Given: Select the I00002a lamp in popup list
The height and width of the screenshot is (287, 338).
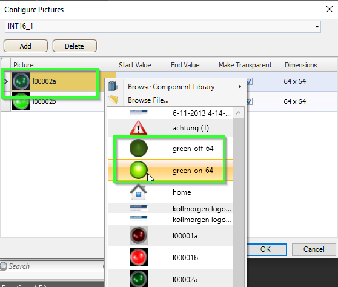Looking at the screenshot, I should pos(170,279).
